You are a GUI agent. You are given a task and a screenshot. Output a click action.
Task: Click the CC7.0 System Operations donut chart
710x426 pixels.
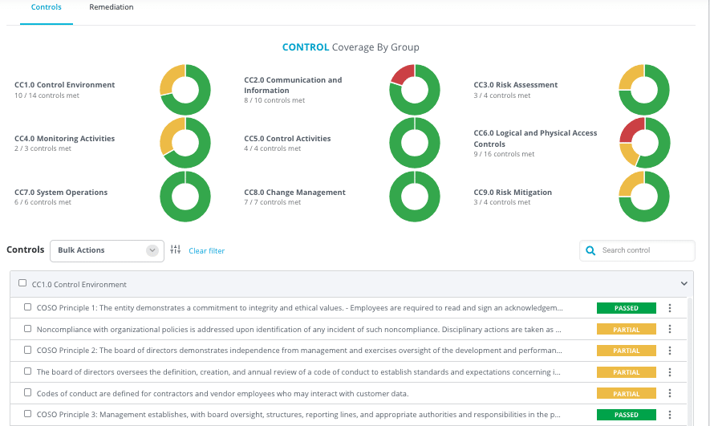point(185,197)
